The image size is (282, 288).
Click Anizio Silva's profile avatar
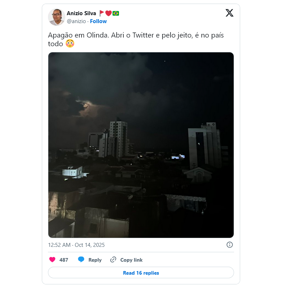[57, 17]
